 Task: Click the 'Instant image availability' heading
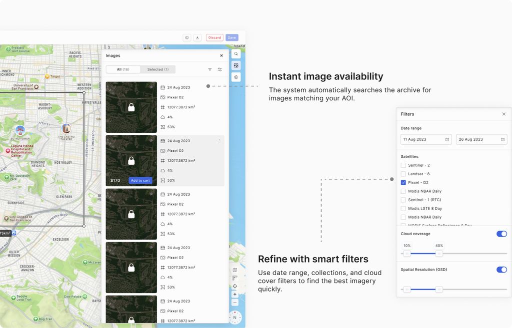tap(326, 76)
